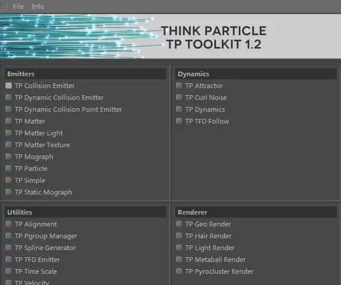
Task: Click the icon next to TP Light Render
Action: (179, 247)
